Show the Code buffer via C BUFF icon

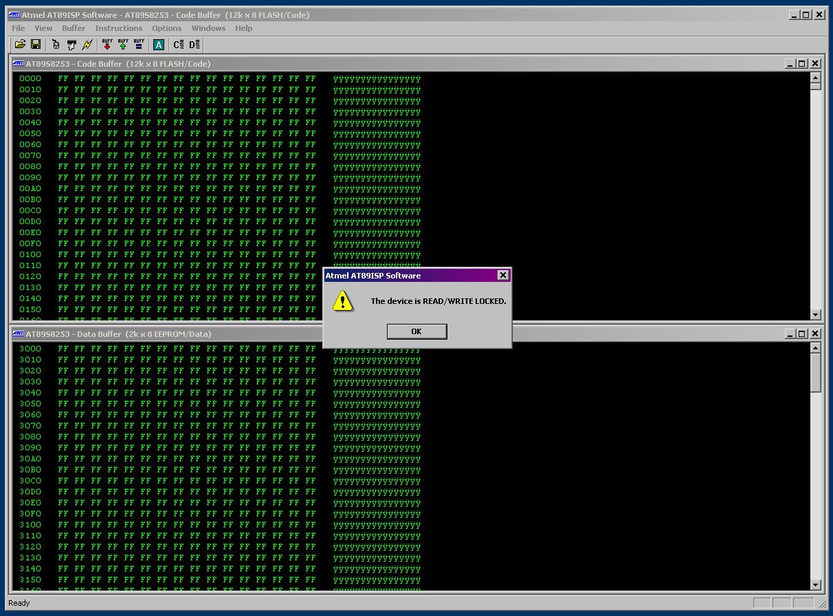[x=179, y=45]
